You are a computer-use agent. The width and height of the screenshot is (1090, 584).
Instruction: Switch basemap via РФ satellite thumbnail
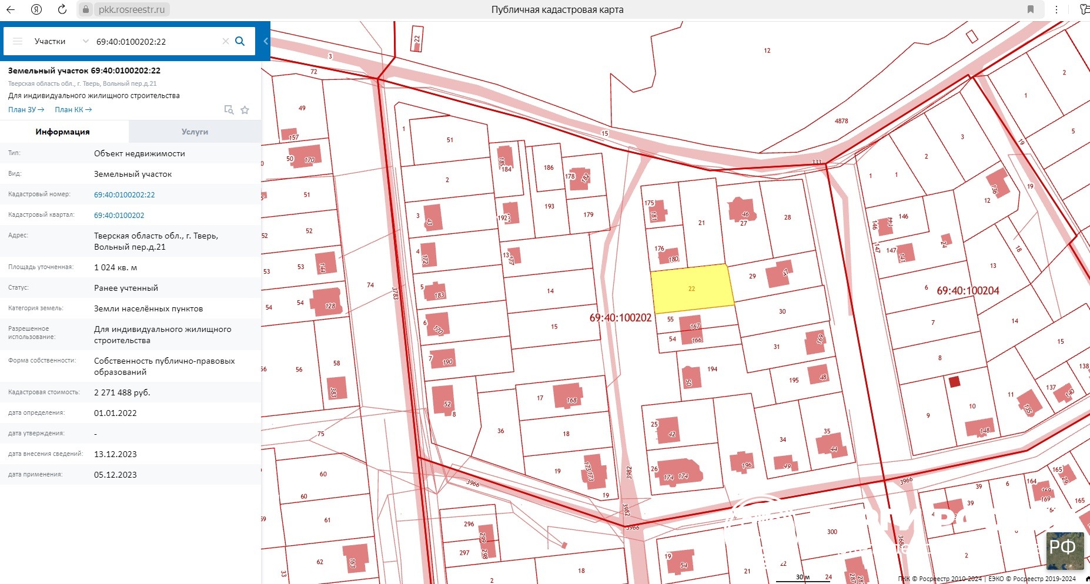(1065, 551)
